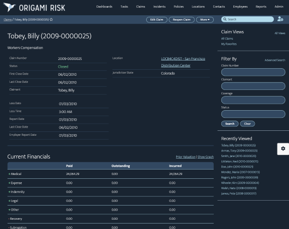
Task: Expand the Legal financials row
Action: (x=9, y=201)
